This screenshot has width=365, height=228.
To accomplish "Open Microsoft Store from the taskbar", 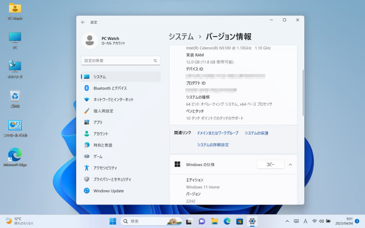I will pyautogui.click(x=240, y=221).
